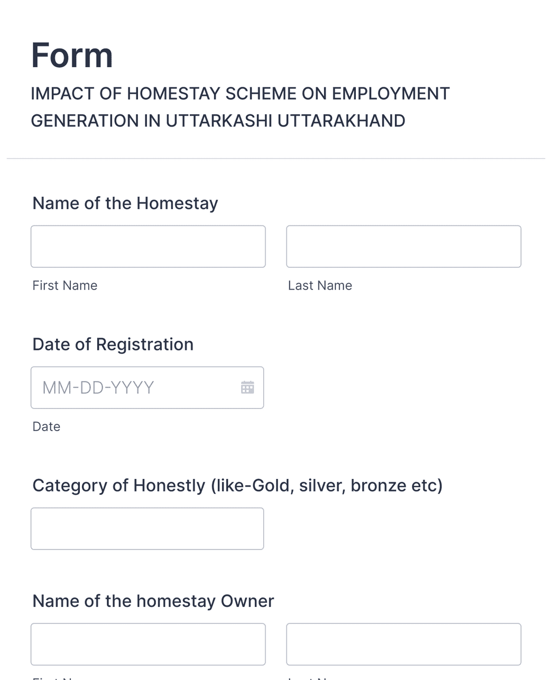Click inside the empty owner Last Name box
The width and height of the screenshot is (552, 680).
coord(403,644)
